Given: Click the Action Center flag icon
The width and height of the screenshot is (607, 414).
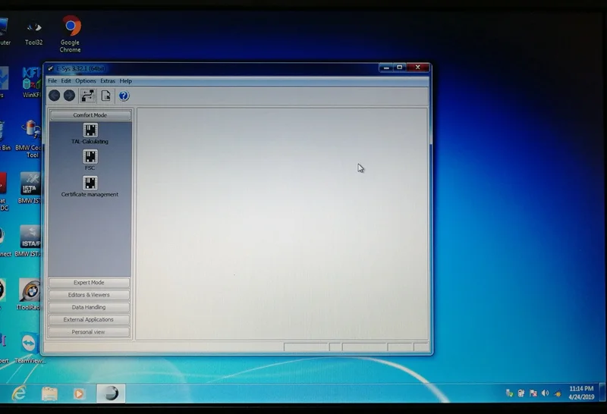Looking at the screenshot, I should click(533, 394).
